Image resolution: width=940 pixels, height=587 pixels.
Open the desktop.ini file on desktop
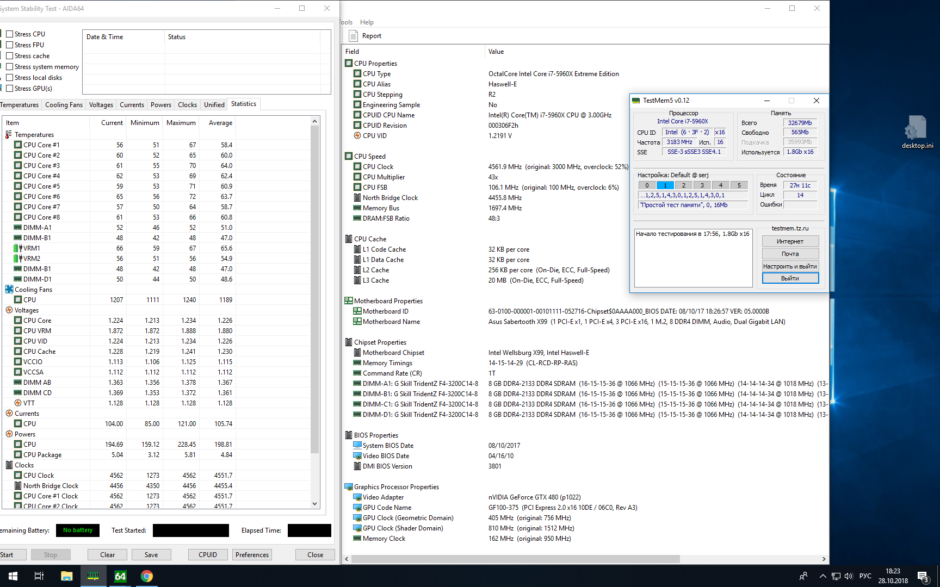917,132
